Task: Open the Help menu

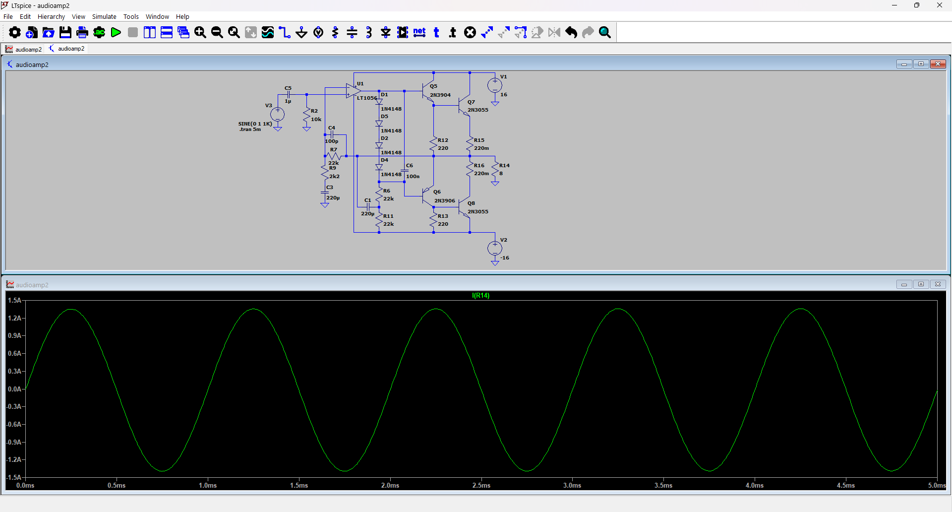Action: click(182, 16)
